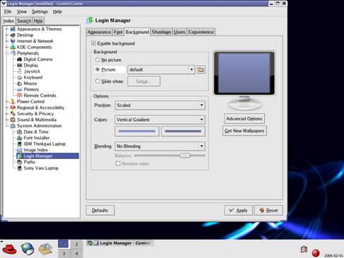Screen dimensions: 344x258
Task: Click the Reset button
Action: click(x=268, y=211)
